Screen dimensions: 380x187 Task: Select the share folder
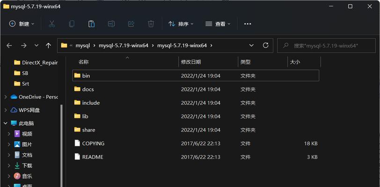click(196, 130)
